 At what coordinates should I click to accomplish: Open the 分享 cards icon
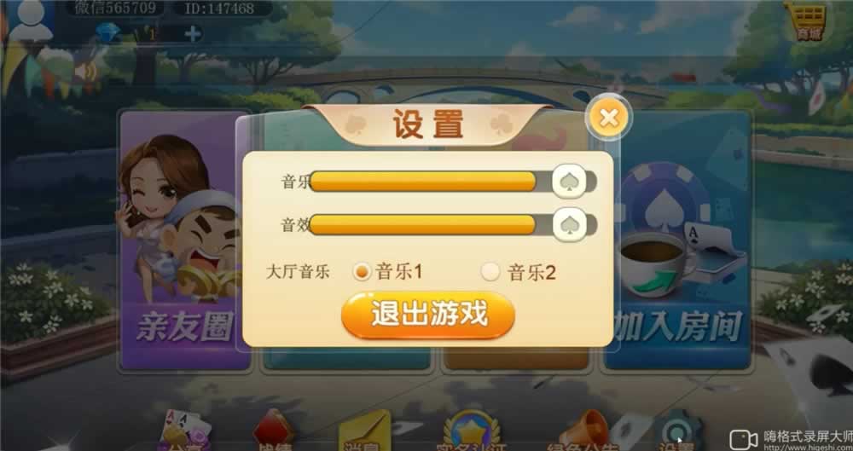(185, 432)
